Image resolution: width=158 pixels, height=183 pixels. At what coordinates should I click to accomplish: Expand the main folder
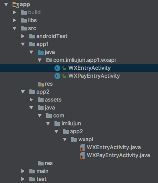(23, 171)
